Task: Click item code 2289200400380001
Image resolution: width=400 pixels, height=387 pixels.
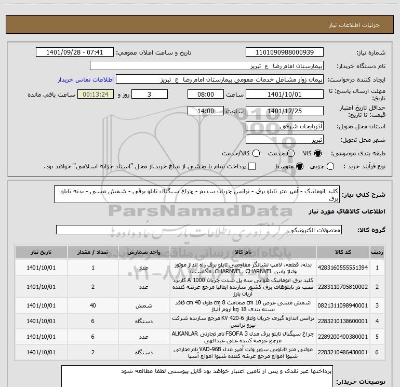Action: [x=343, y=337]
